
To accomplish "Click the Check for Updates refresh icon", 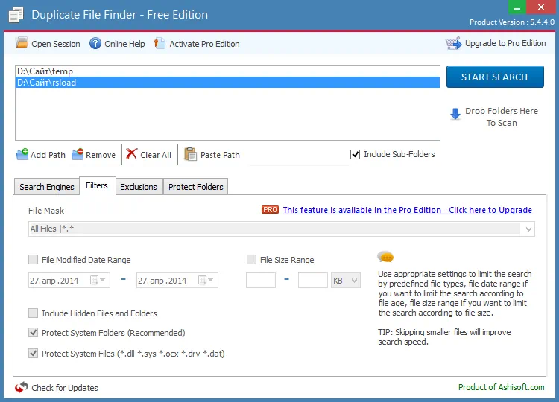I will tap(22, 387).
